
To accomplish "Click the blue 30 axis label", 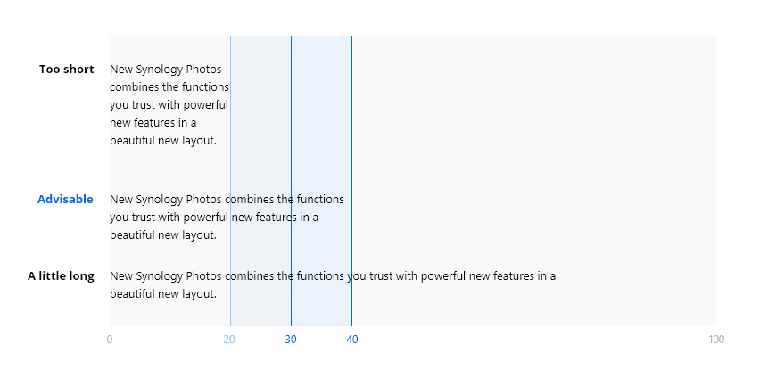I will click(291, 340).
